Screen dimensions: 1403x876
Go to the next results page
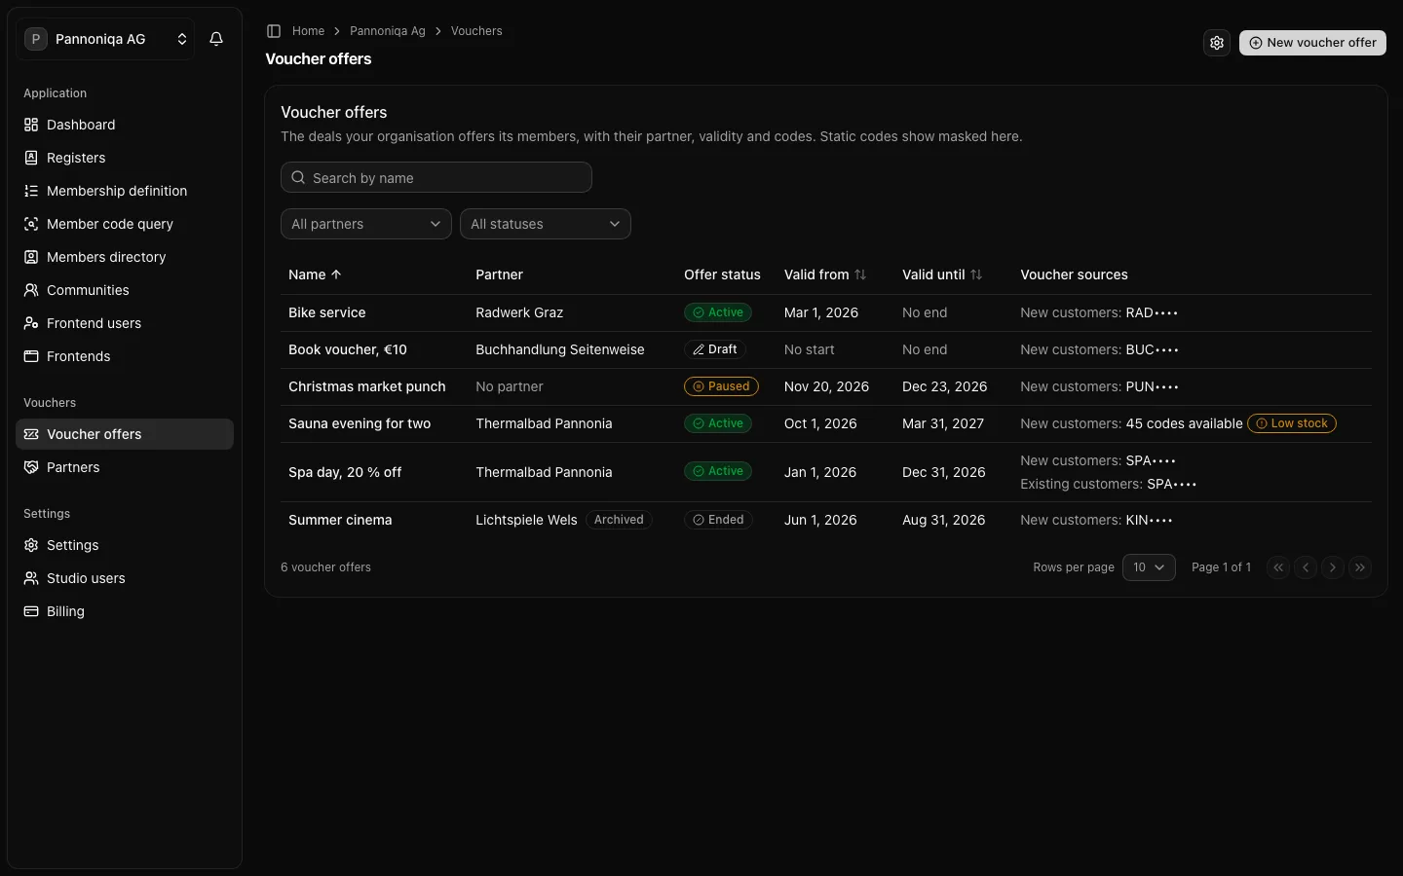pos(1333,567)
